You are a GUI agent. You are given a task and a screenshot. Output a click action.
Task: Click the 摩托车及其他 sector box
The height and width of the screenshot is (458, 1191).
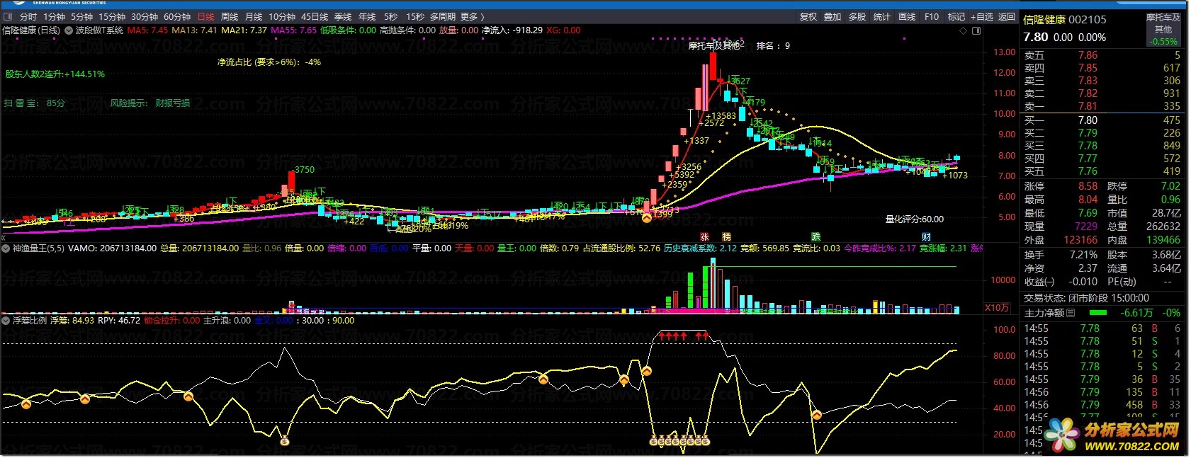[x=1163, y=30]
